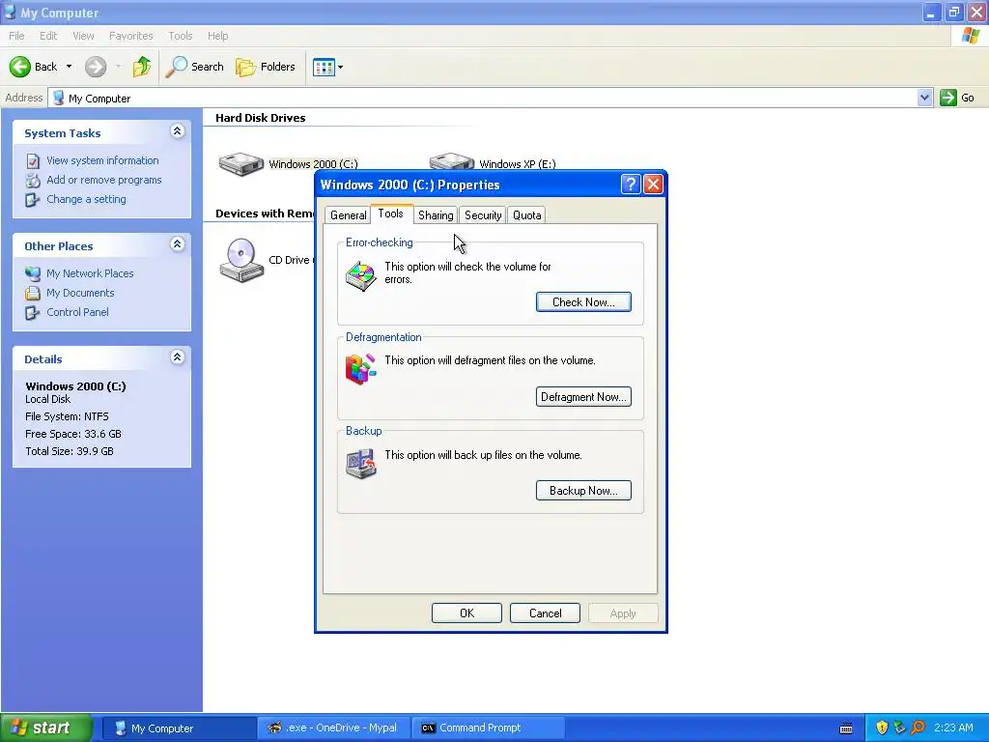
Task: Click the safely remove hardware tray icon
Action: (x=899, y=728)
